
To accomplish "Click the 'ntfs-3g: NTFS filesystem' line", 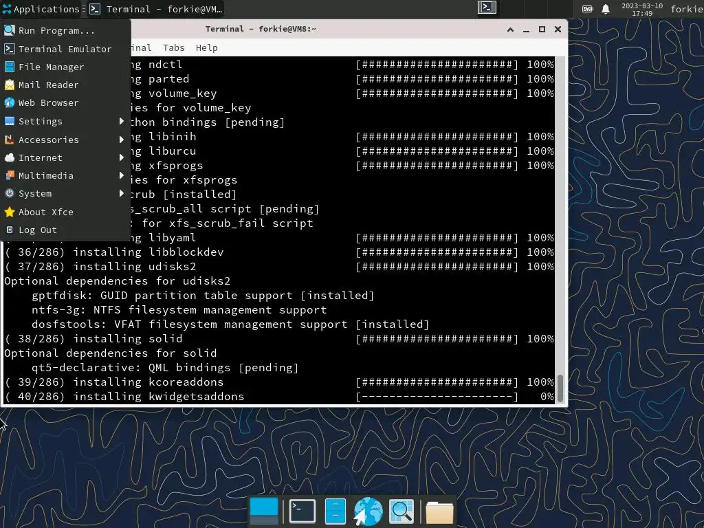I will coord(179,310).
